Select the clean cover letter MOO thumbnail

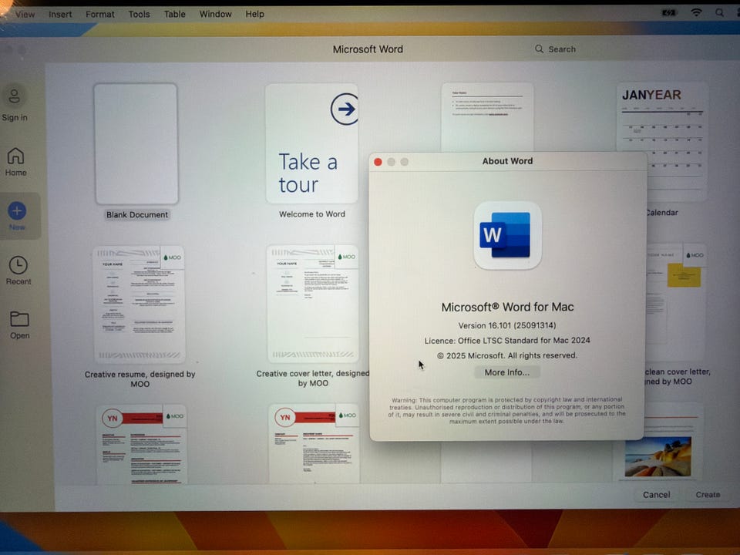pos(676,302)
